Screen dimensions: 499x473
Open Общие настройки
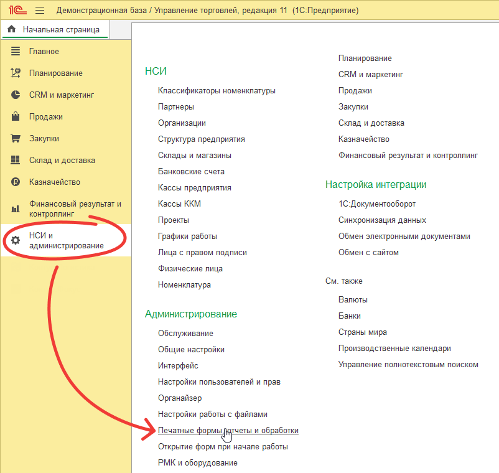191,350
